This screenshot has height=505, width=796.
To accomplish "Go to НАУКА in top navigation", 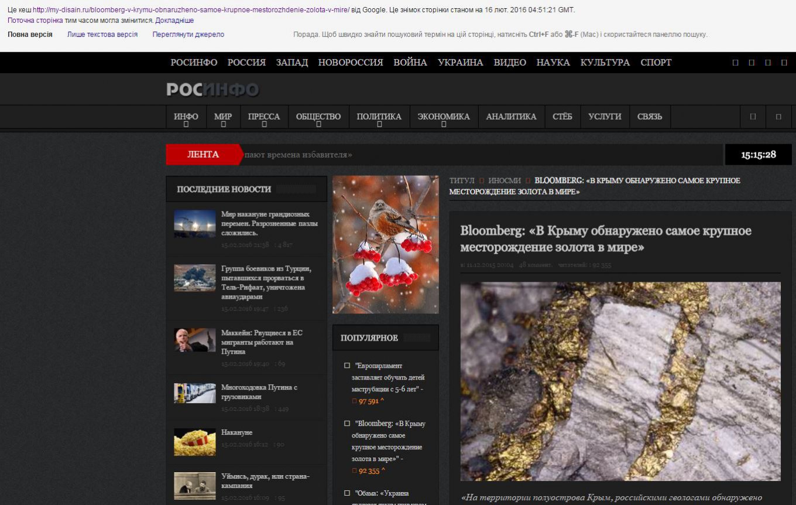I will [553, 63].
